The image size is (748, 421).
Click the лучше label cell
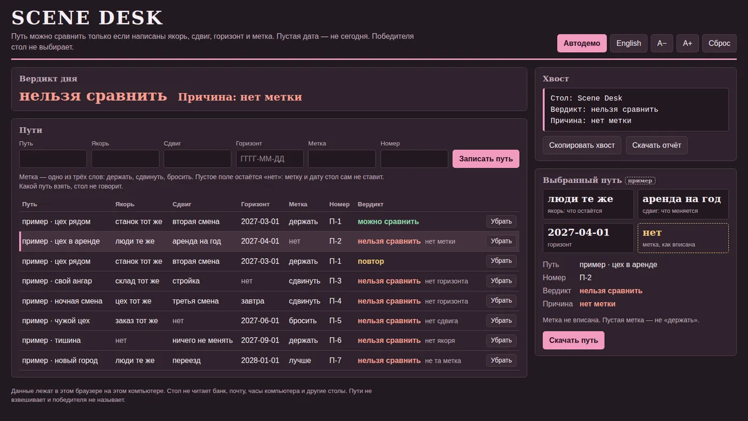click(x=300, y=361)
